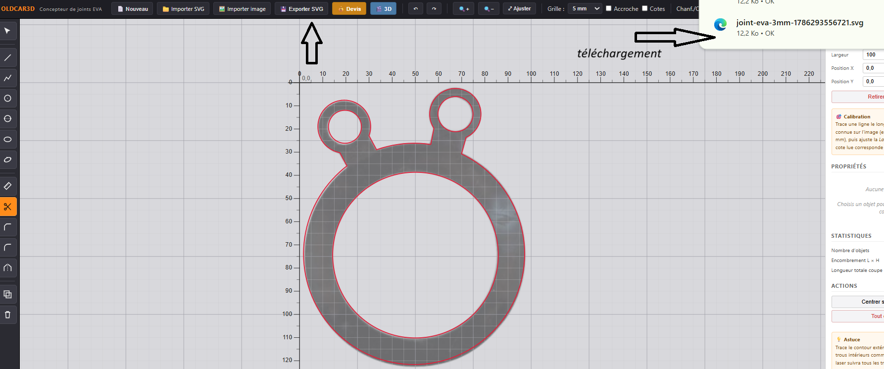
Task: Click the Calibration note title
Action: click(x=857, y=117)
